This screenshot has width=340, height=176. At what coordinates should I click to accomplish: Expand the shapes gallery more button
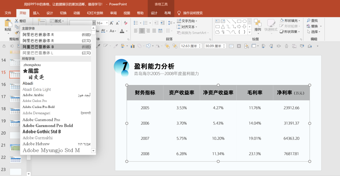tap(250, 32)
